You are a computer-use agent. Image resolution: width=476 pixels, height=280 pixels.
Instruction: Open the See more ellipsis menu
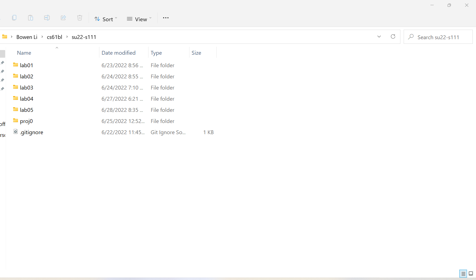pyautogui.click(x=166, y=18)
